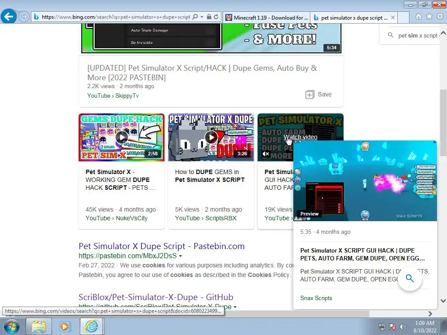Click the scroll up arrow of the page scrollbar

pyautogui.click(x=444, y=32)
